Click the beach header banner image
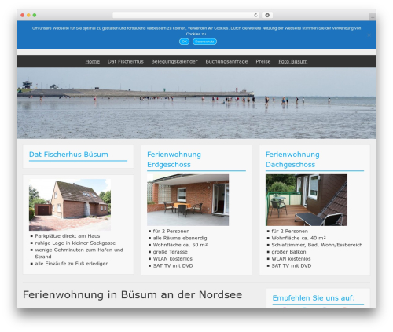393x332 pixels. point(196,103)
